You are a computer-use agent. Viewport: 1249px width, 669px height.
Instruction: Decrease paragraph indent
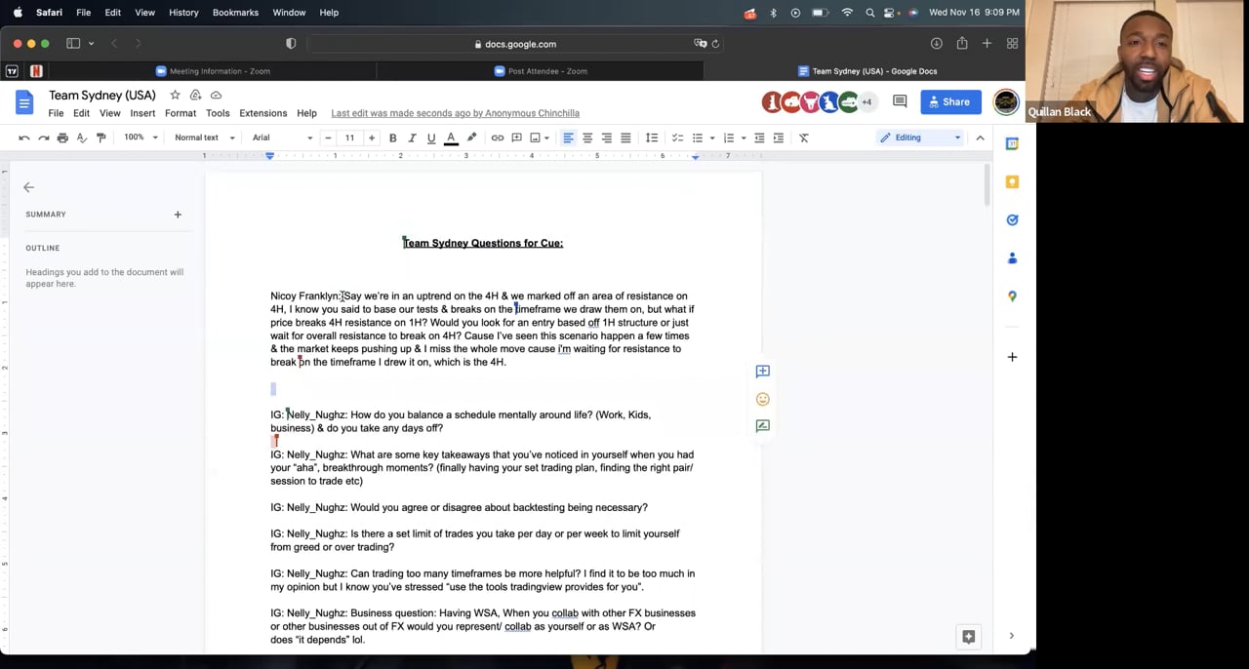point(759,138)
